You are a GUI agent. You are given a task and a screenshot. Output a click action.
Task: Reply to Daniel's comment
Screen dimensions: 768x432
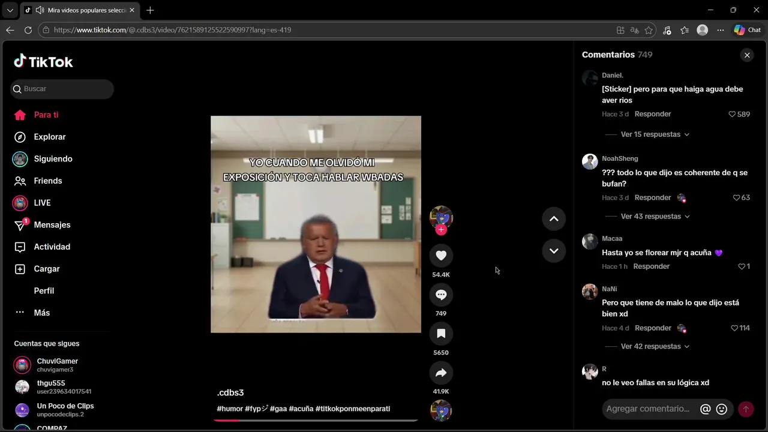653,114
